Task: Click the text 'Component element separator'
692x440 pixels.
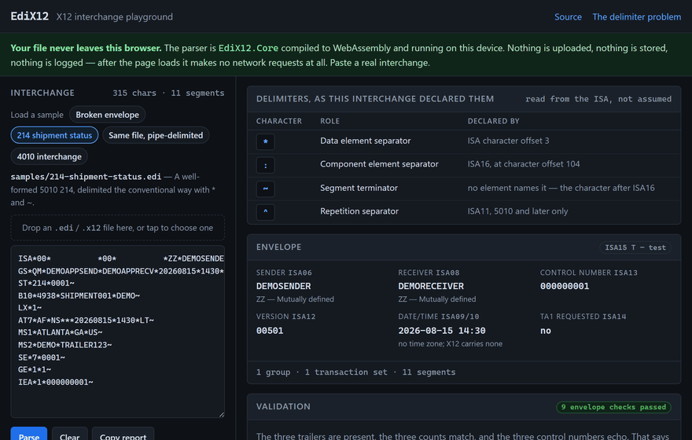Action: pyautogui.click(x=379, y=164)
